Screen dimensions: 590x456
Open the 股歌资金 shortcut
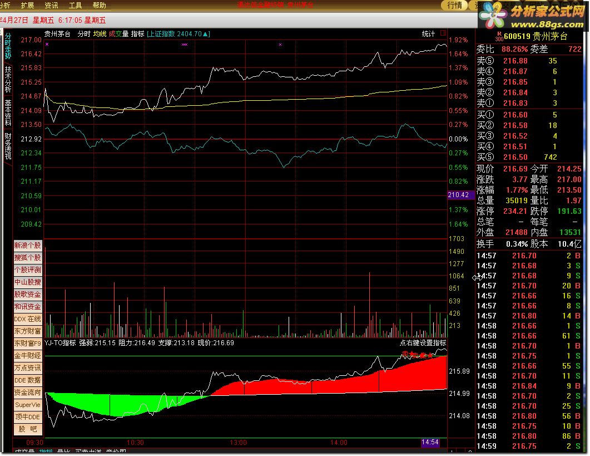[28, 295]
